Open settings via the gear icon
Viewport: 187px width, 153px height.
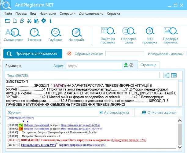tap(43, 21)
